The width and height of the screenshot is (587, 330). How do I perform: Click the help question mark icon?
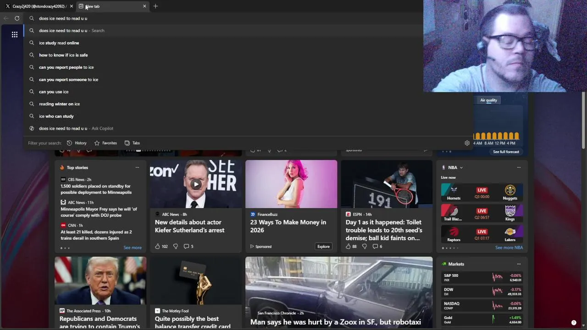click(574, 323)
